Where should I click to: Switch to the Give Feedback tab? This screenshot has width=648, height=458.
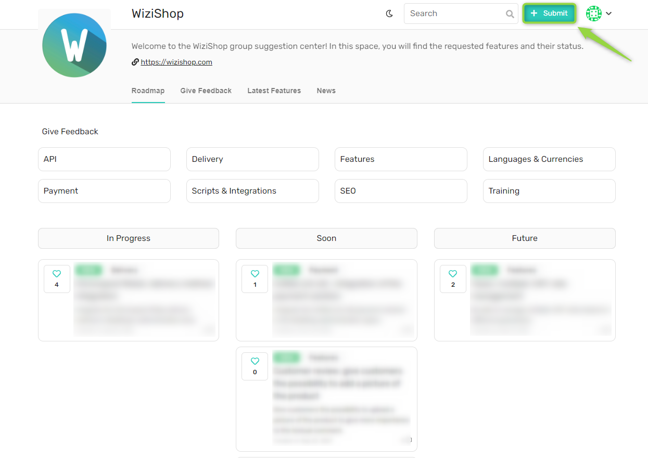point(206,91)
